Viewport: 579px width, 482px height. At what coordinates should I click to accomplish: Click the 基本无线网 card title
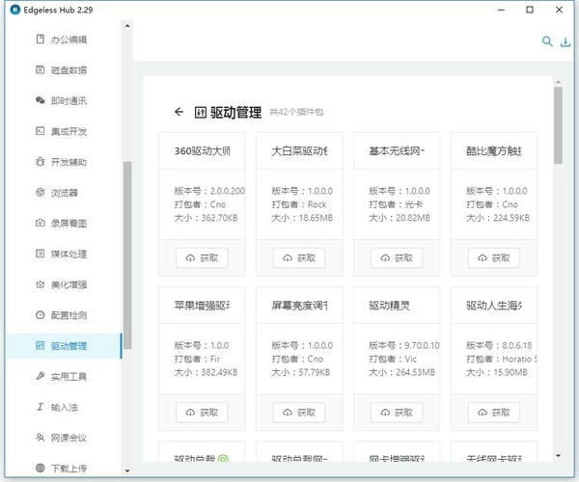397,150
